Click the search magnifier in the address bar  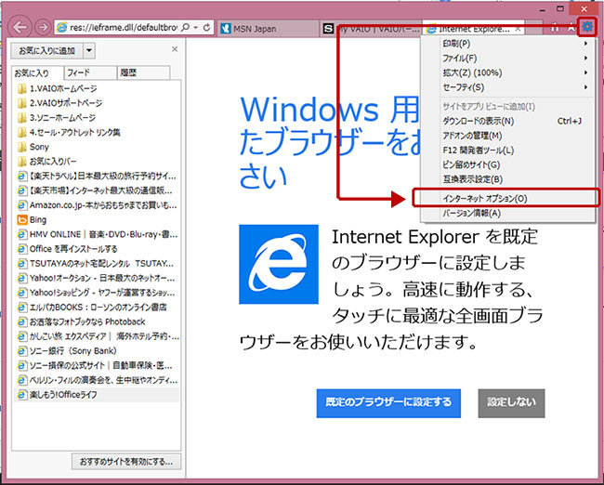click(x=185, y=27)
